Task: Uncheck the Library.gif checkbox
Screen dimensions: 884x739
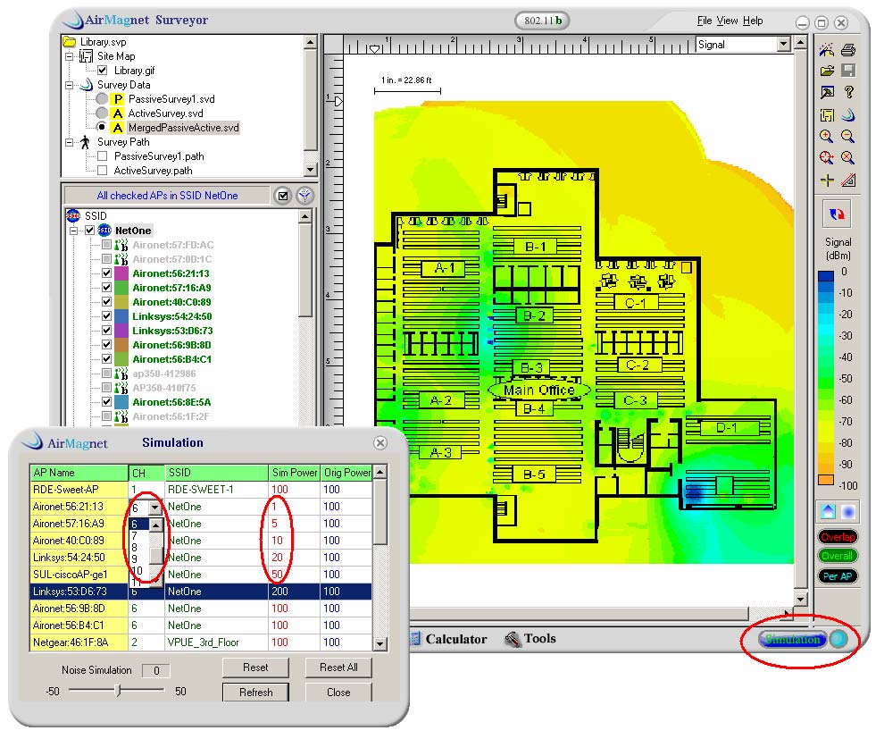Action: pyautogui.click(x=102, y=71)
